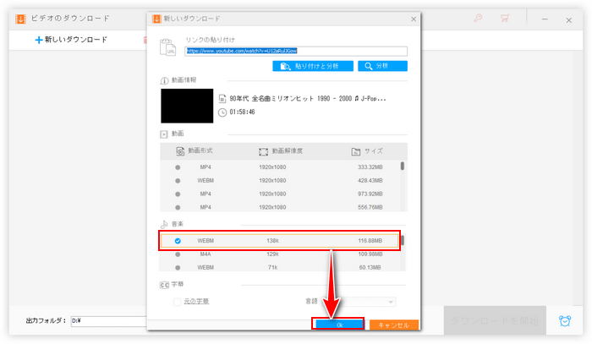The width and height of the screenshot is (592, 344).
Task: Click the music note audio section icon
Action: (164, 223)
